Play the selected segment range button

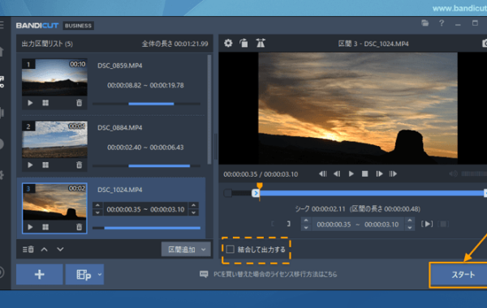point(427,224)
